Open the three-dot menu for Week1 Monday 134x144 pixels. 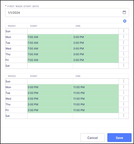124,37
